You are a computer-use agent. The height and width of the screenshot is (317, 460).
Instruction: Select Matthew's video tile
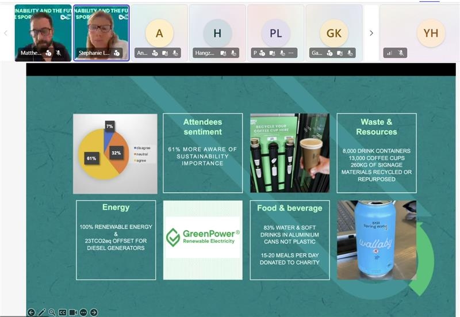pos(43,33)
